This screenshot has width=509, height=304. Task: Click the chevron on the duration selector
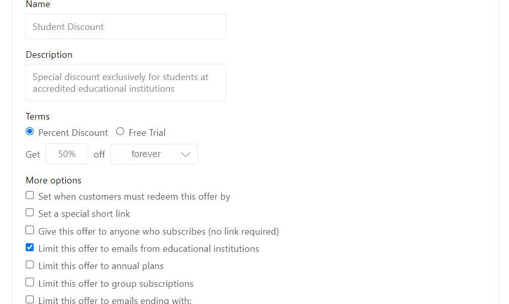[187, 154]
